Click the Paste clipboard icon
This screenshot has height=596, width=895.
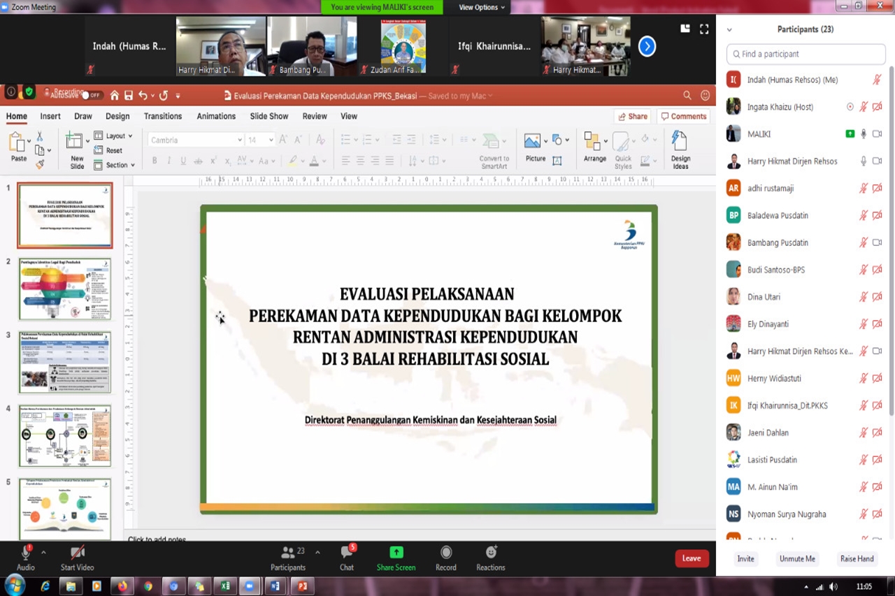coord(17,143)
